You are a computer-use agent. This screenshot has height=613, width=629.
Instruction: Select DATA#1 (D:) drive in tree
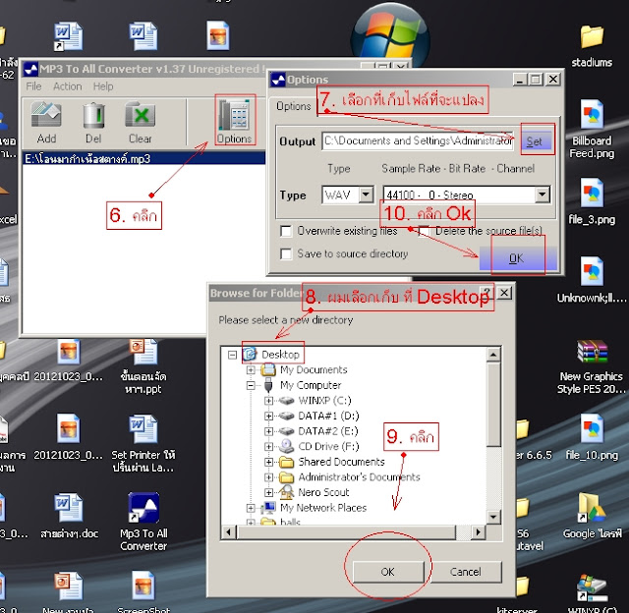pos(328,416)
